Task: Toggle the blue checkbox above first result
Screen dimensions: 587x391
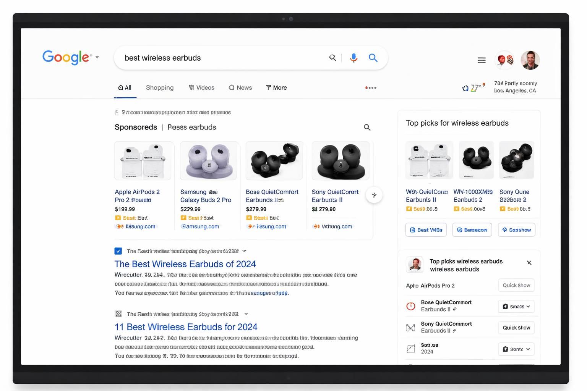Action: (118, 251)
